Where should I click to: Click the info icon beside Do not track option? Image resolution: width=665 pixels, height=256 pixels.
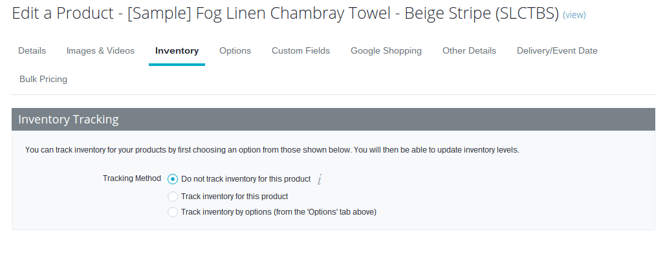click(320, 180)
